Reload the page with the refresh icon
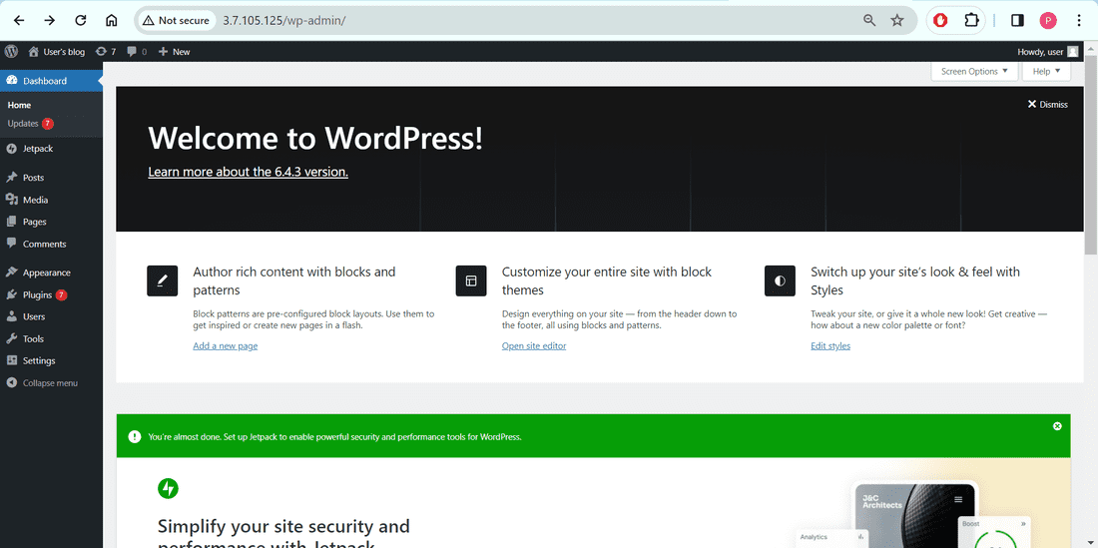 81,20
